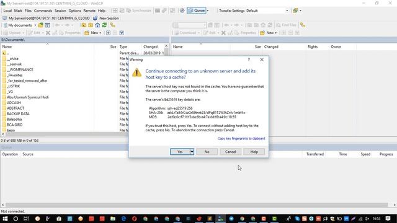Click the green transfer settings preset icon
397x223 pixels.
pos(295,11)
